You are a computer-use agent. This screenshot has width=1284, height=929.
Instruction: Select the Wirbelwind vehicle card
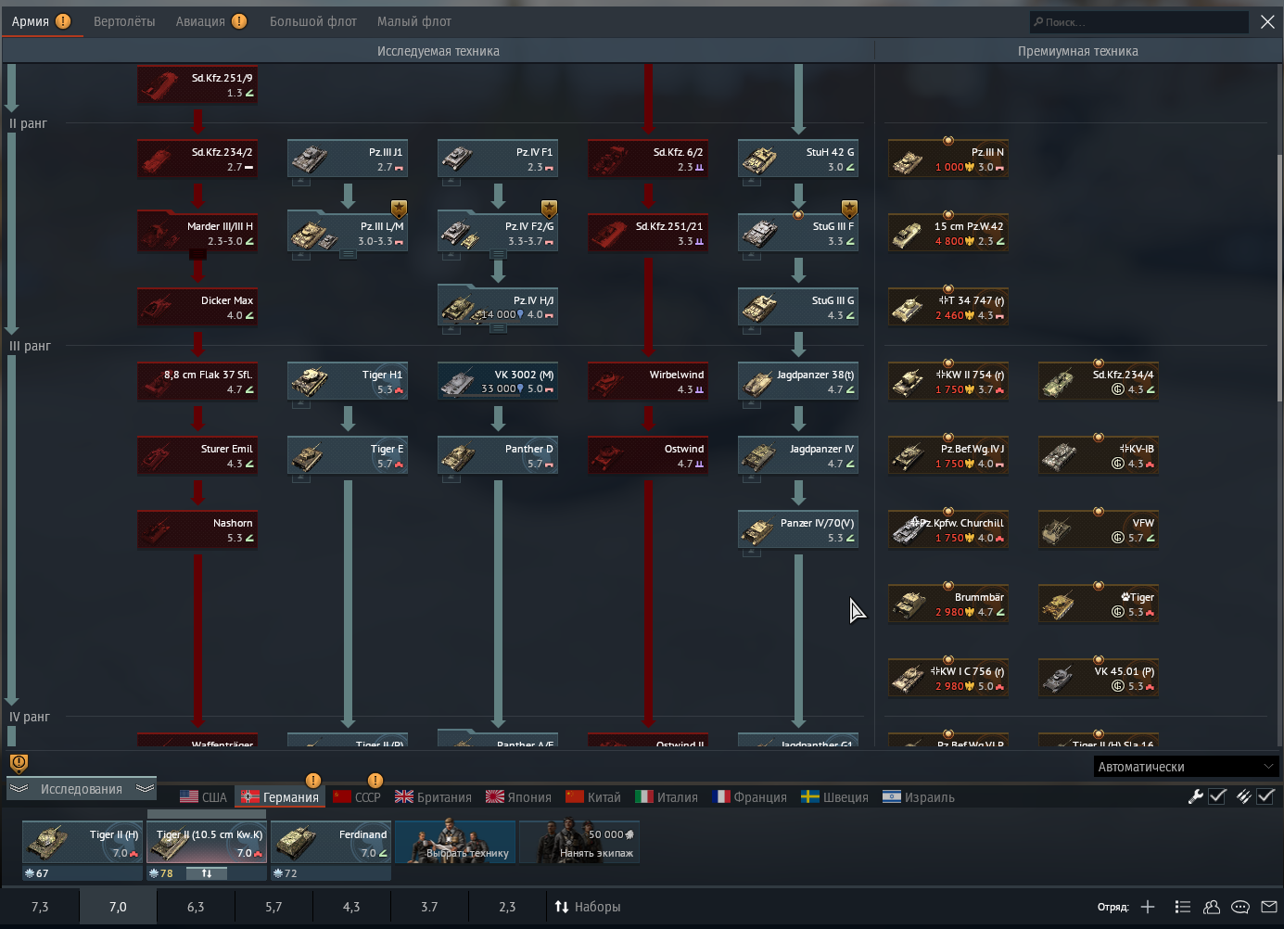pos(648,382)
